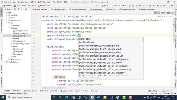This screenshot has height=100, width=177.
Task: Open Visual Studio from the taskbar
Action: tap(73, 97)
